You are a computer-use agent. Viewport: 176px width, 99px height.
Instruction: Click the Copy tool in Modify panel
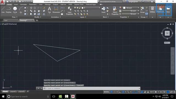31,11
